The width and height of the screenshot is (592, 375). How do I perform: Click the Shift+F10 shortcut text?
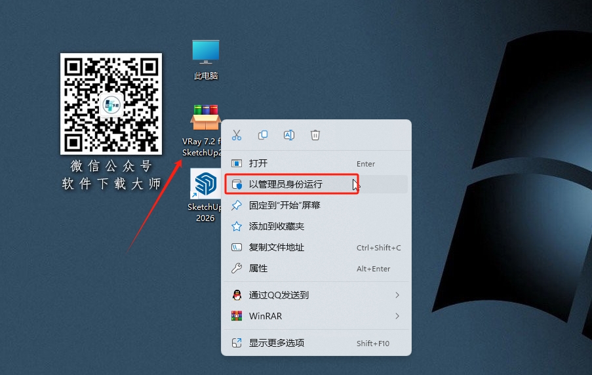373,344
